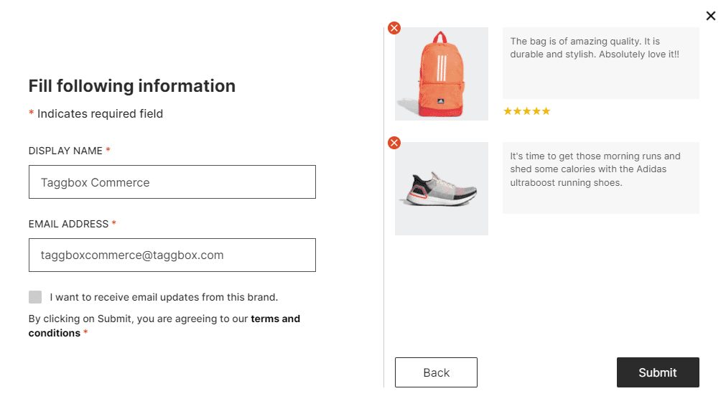The height and width of the screenshot is (414, 726).
Task: Select the orange backpack thumbnail
Action: click(442, 74)
